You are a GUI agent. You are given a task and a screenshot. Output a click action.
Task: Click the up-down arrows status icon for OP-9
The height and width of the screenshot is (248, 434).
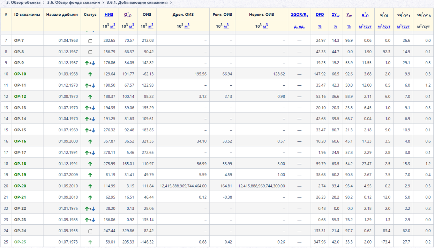tap(90, 63)
